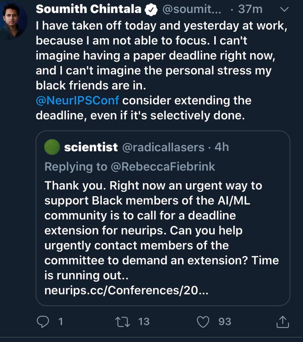Click the retweet count 13
Image resolution: width=303 pixels, height=342 pixels.
coord(144,321)
